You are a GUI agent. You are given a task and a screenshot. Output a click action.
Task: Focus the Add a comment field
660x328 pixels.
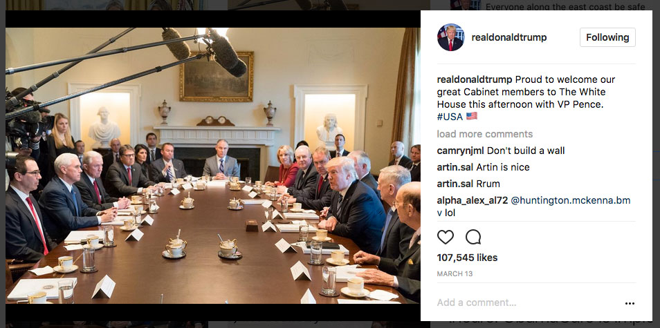click(526, 303)
